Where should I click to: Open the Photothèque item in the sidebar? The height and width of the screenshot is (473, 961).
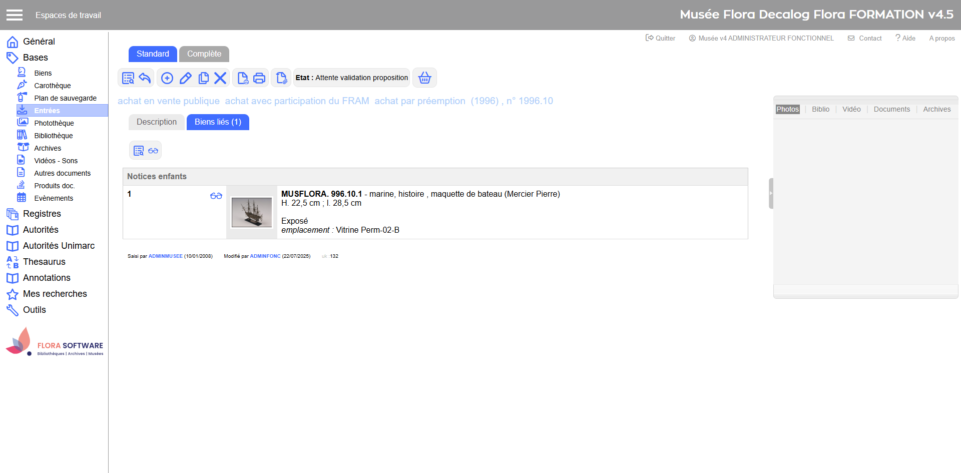54,123
